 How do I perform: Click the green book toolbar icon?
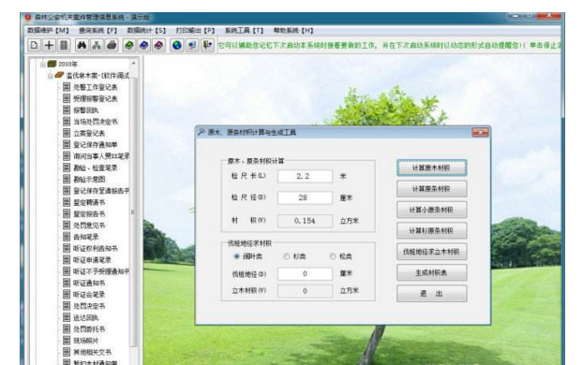tap(129, 45)
